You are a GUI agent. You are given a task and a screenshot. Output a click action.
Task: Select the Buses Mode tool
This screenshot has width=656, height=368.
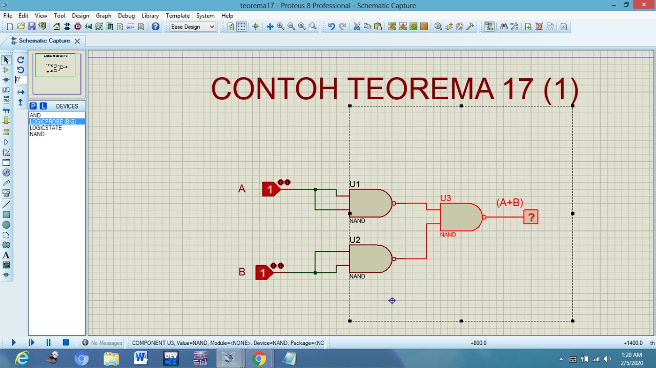tap(6, 110)
